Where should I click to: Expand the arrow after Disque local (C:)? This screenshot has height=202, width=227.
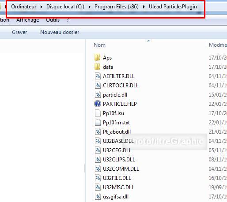[x=90, y=7]
